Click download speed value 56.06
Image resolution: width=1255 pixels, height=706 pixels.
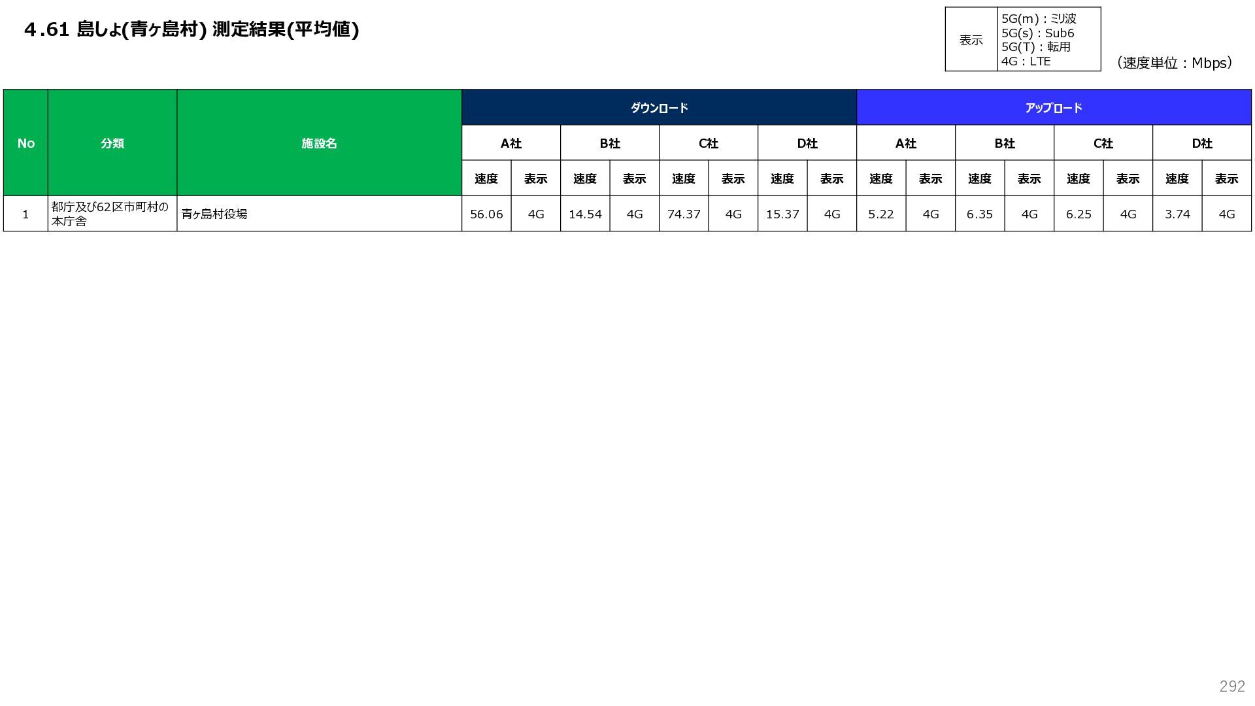point(486,214)
